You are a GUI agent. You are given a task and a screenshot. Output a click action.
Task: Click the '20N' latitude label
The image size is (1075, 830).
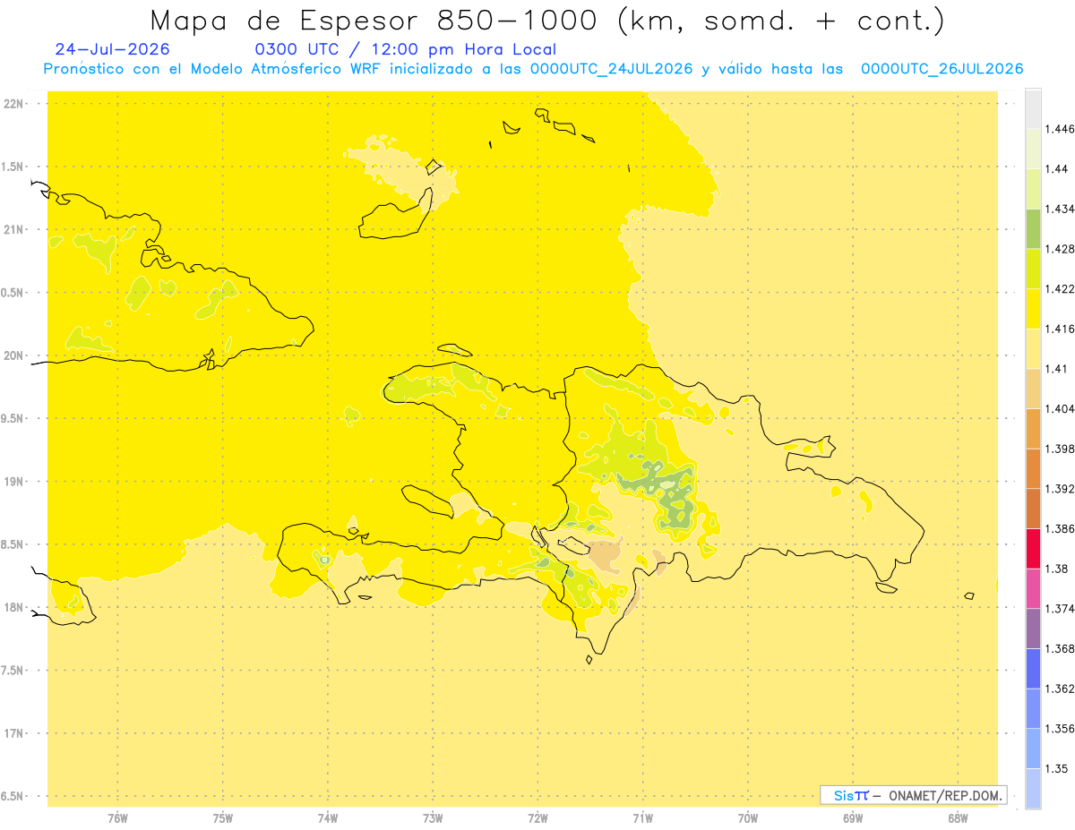(15, 355)
